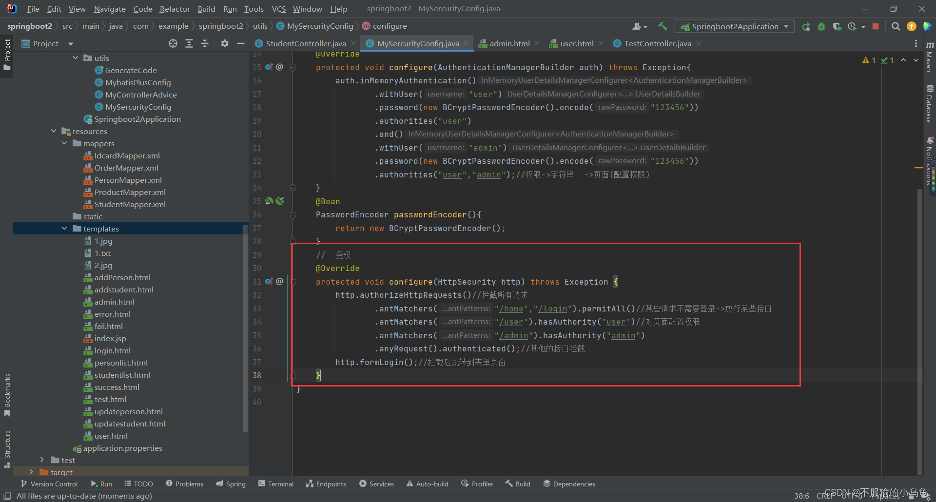936x502 pixels.
Task: Expand the test folder
Action: pyautogui.click(x=42, y=460)
